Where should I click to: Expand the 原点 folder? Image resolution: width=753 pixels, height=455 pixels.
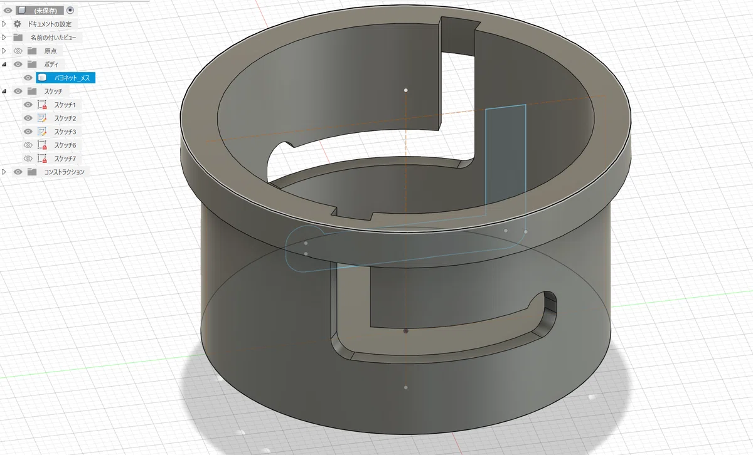point(4,51)
